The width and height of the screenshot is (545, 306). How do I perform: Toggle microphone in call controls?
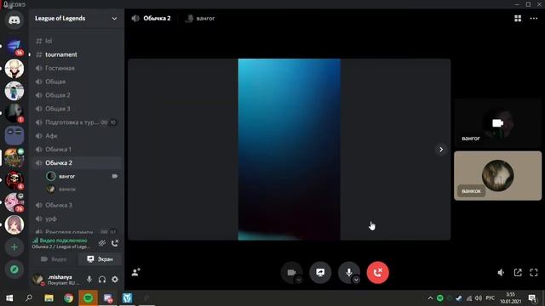pyautogui.click(x=348, y=272)
